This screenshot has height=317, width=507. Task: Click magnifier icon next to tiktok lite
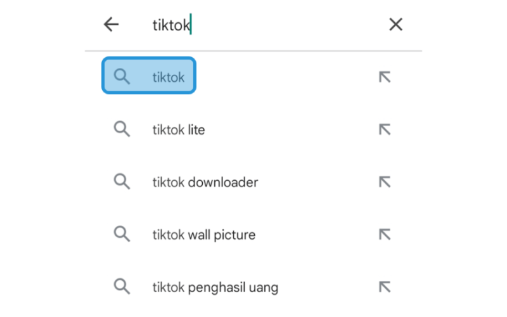point(122,129)
